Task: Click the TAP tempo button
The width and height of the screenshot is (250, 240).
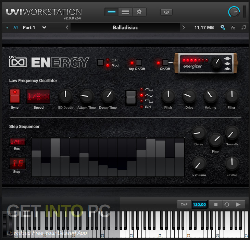Action: coord(184,204)
